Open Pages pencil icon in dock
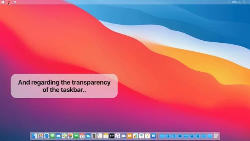Image resolution: width=250 pixels, height=141 pixels. [147, 136]
